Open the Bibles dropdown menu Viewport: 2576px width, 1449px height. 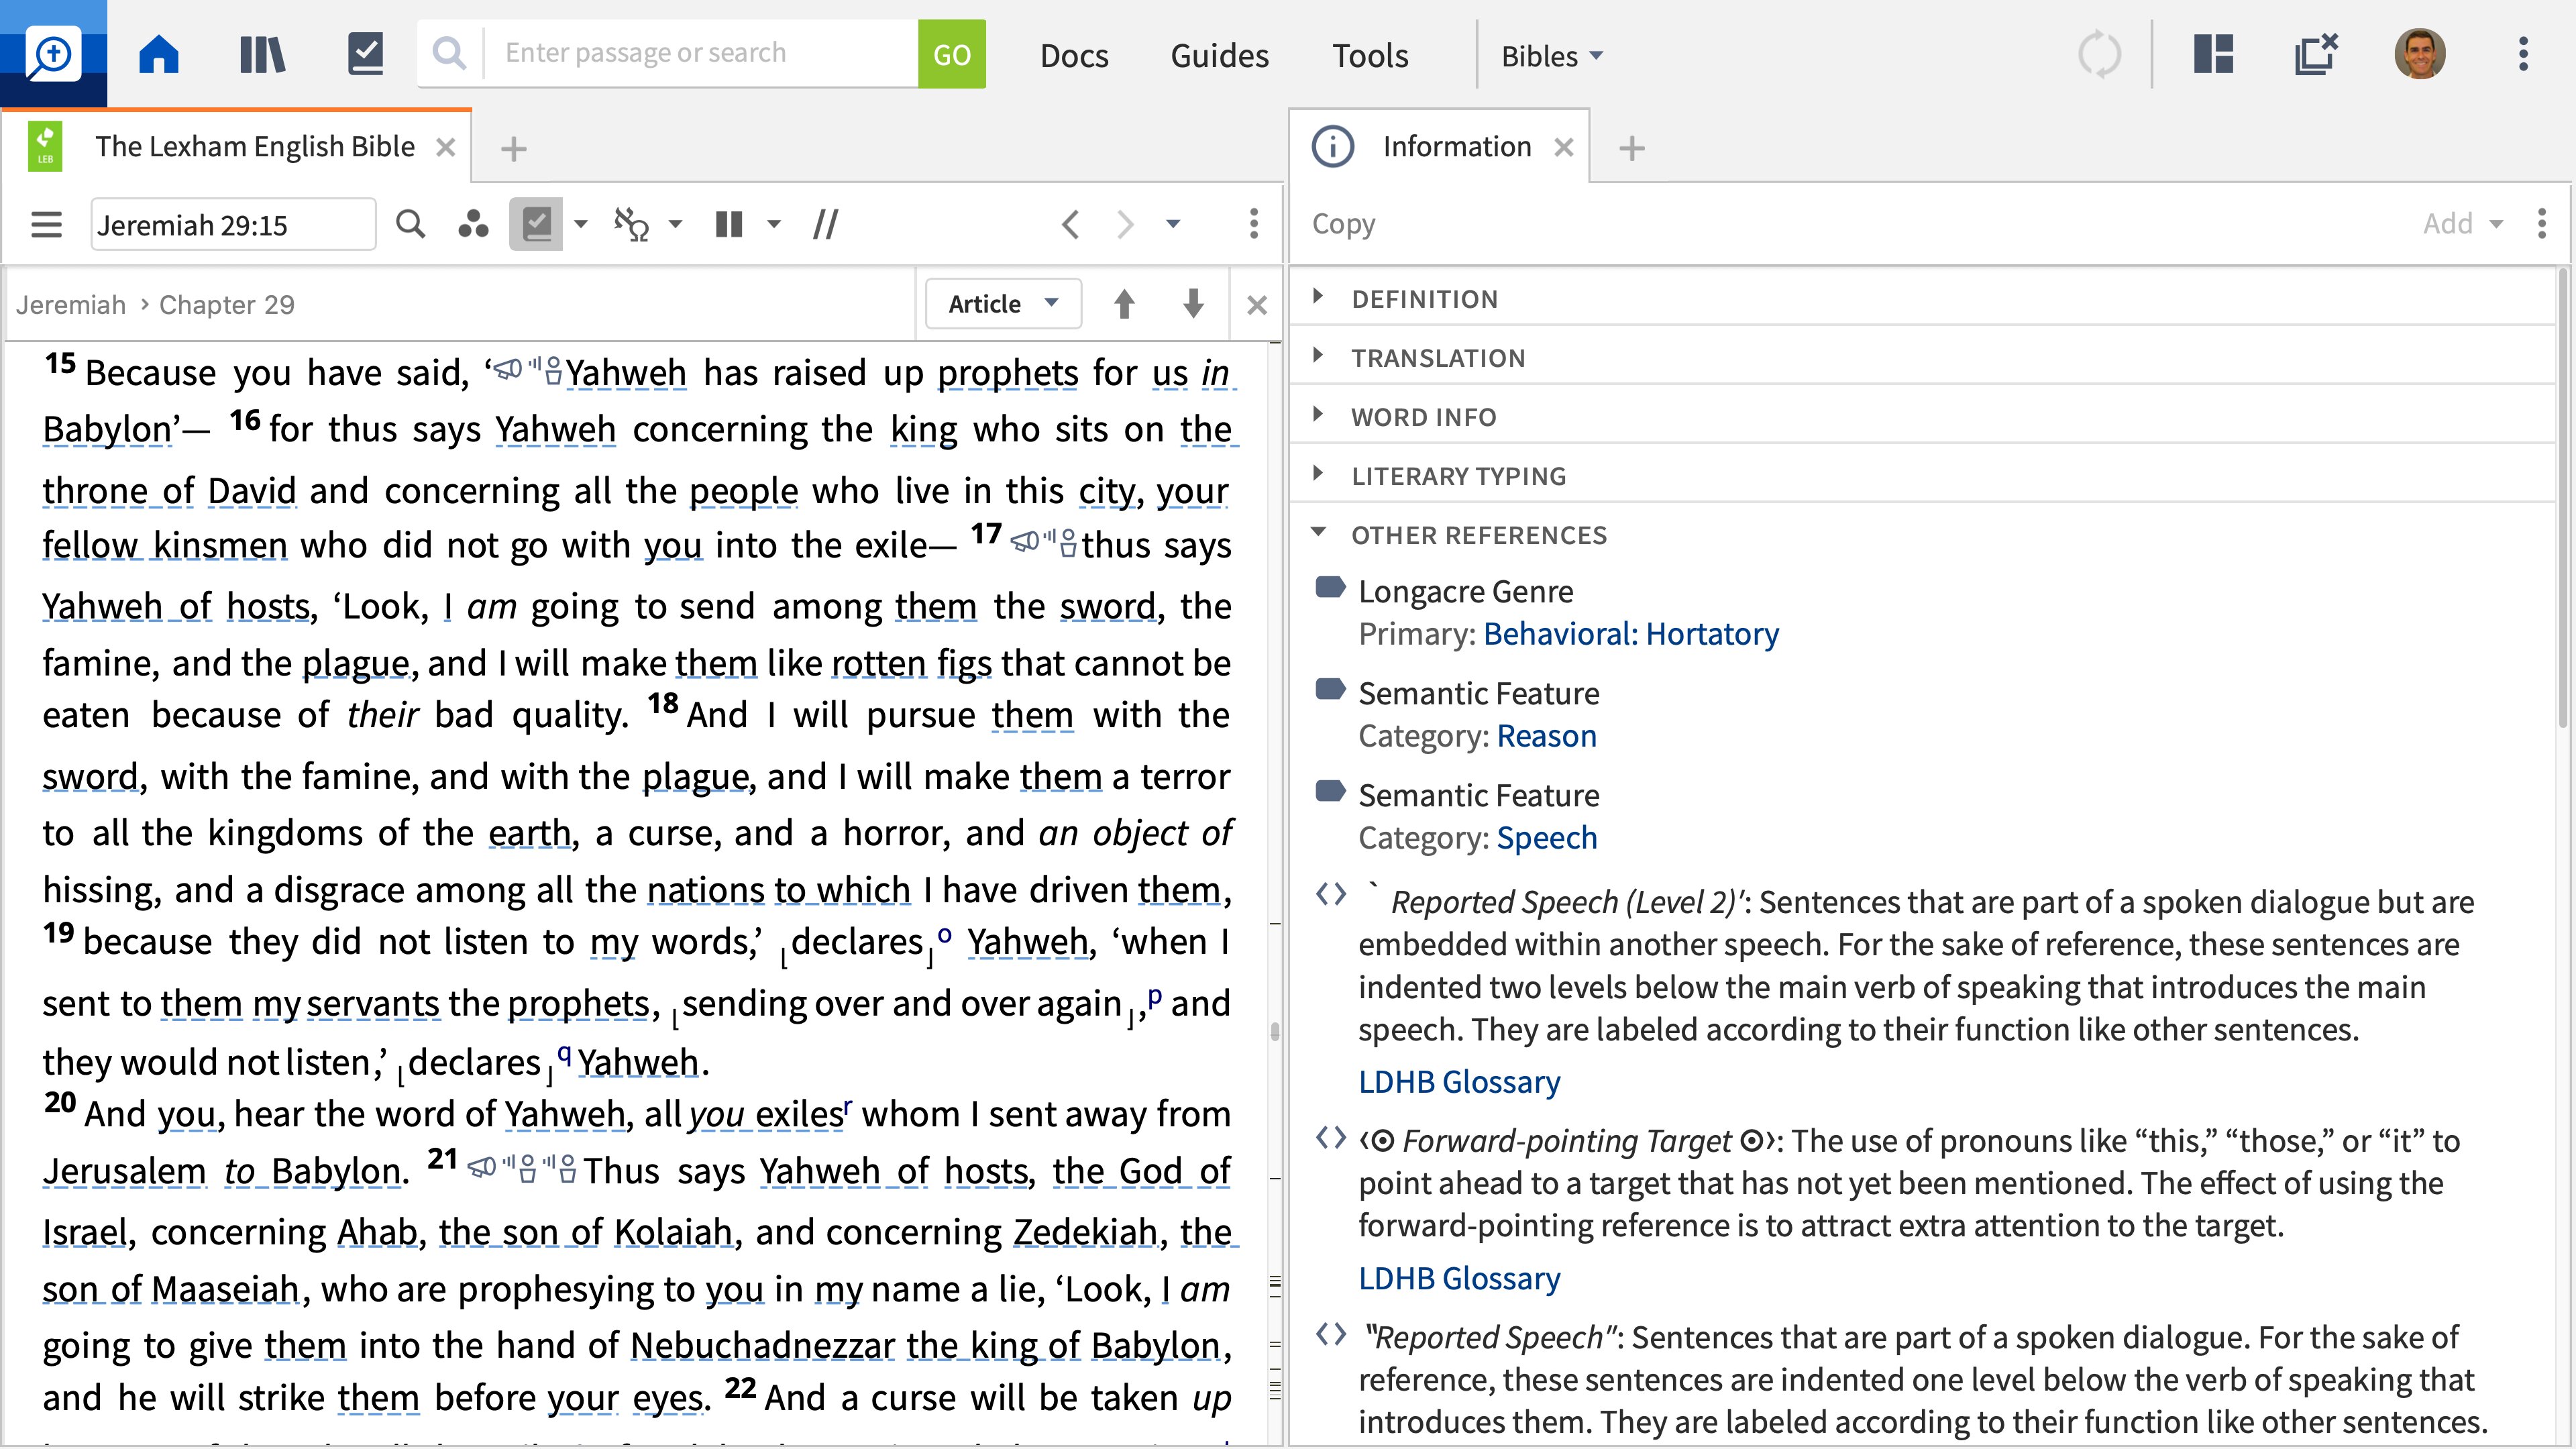coord(1551,56)
